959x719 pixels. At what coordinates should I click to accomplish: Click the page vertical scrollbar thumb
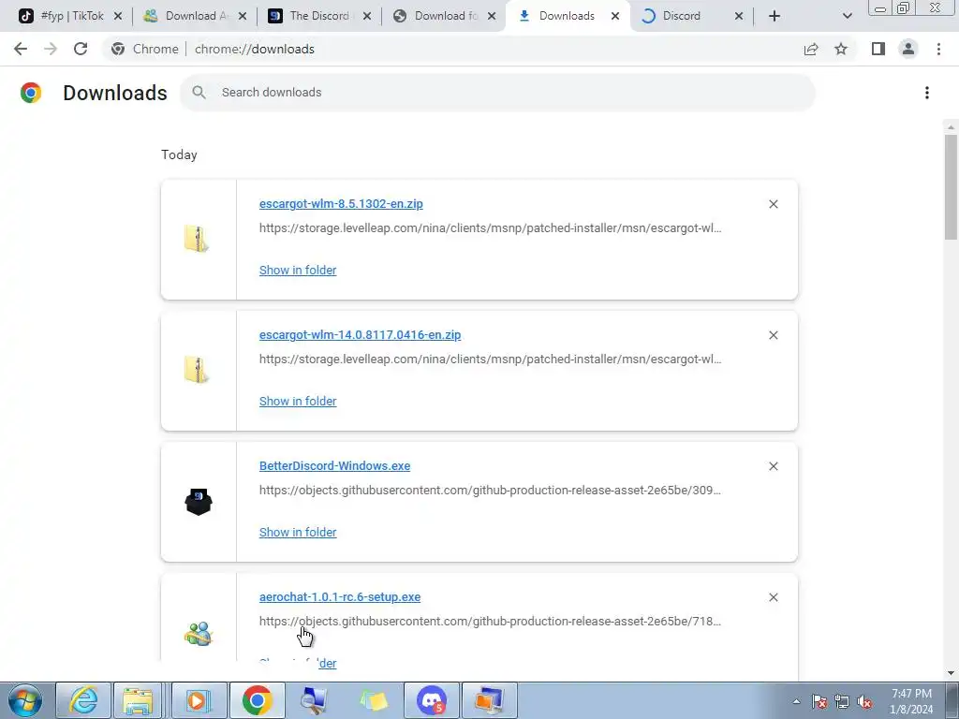[x=951, y=186]
